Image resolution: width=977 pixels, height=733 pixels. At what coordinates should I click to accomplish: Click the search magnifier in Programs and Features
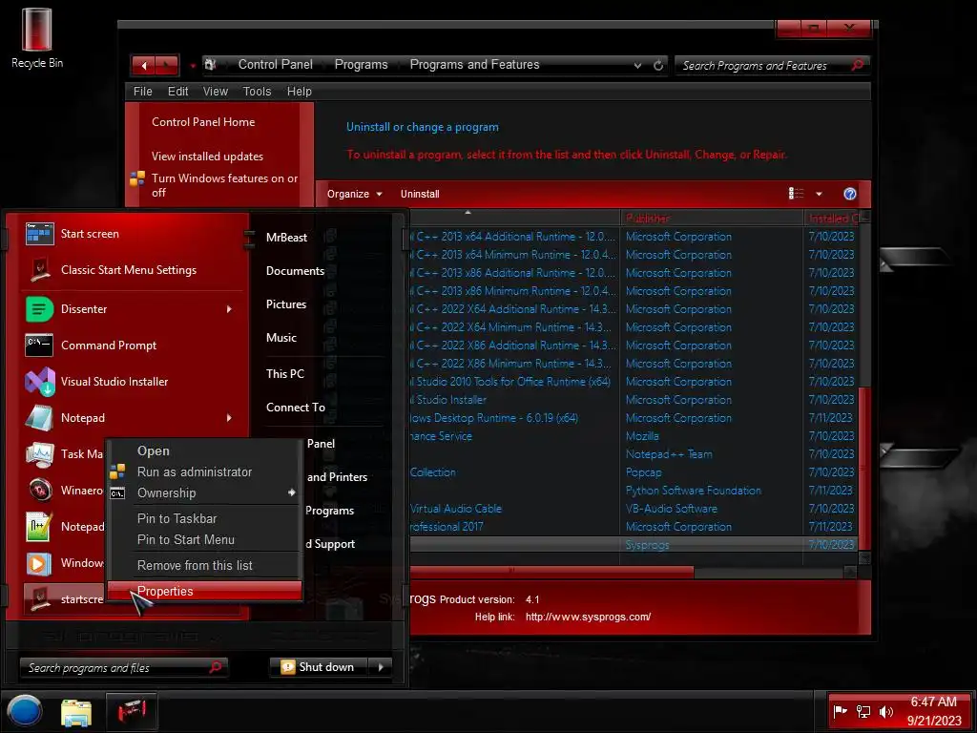coord(857,65)
